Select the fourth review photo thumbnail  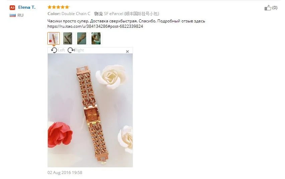pyautogui.click(x=96, y=38)
